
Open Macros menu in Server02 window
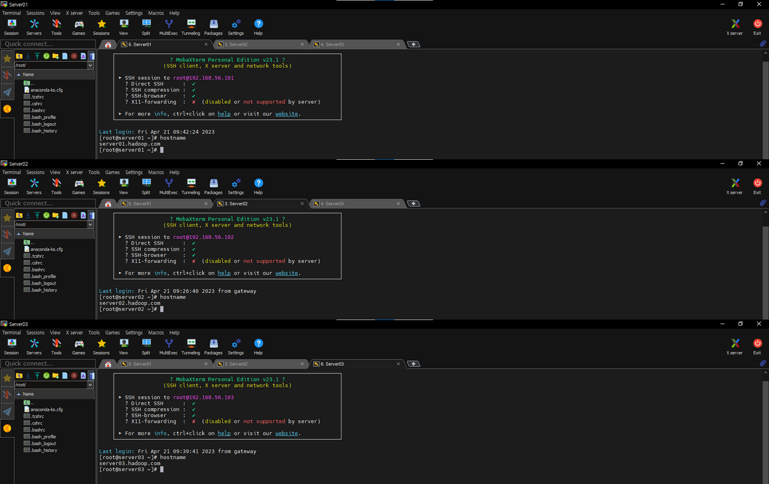pos(156,172)
